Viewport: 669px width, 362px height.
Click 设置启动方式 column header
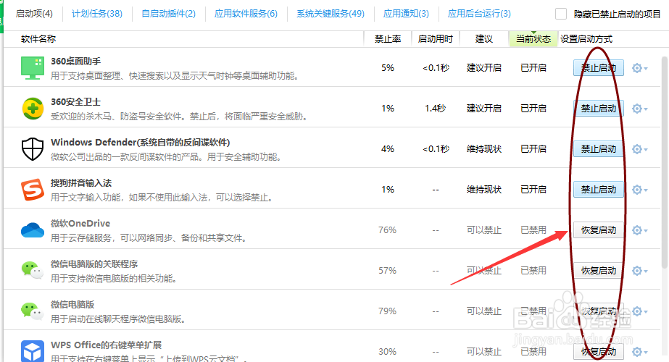click(x=586, y=39)
